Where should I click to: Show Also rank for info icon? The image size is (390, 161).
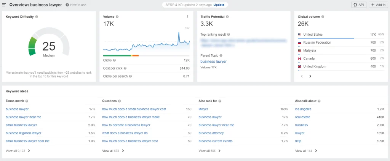coord(220,101)
